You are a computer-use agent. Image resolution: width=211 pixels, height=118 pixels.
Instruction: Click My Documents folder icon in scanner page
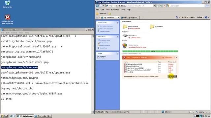[152, 27]
